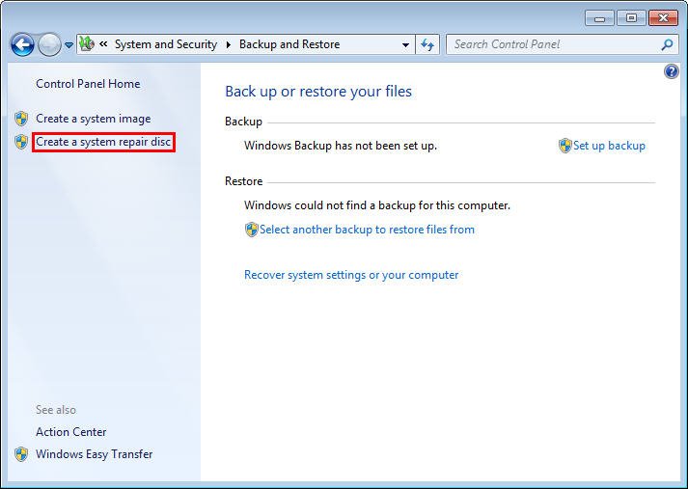This screenshot has width=688, height=489.
Task: Click the Control Panel address bar icon
Action: pyautogui.click(x=87, y=43)
